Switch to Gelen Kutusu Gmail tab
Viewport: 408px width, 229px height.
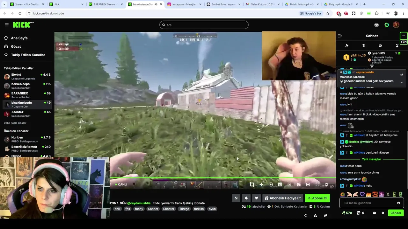263,4
